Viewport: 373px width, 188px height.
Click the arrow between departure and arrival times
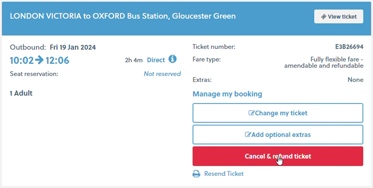(40, 60)
